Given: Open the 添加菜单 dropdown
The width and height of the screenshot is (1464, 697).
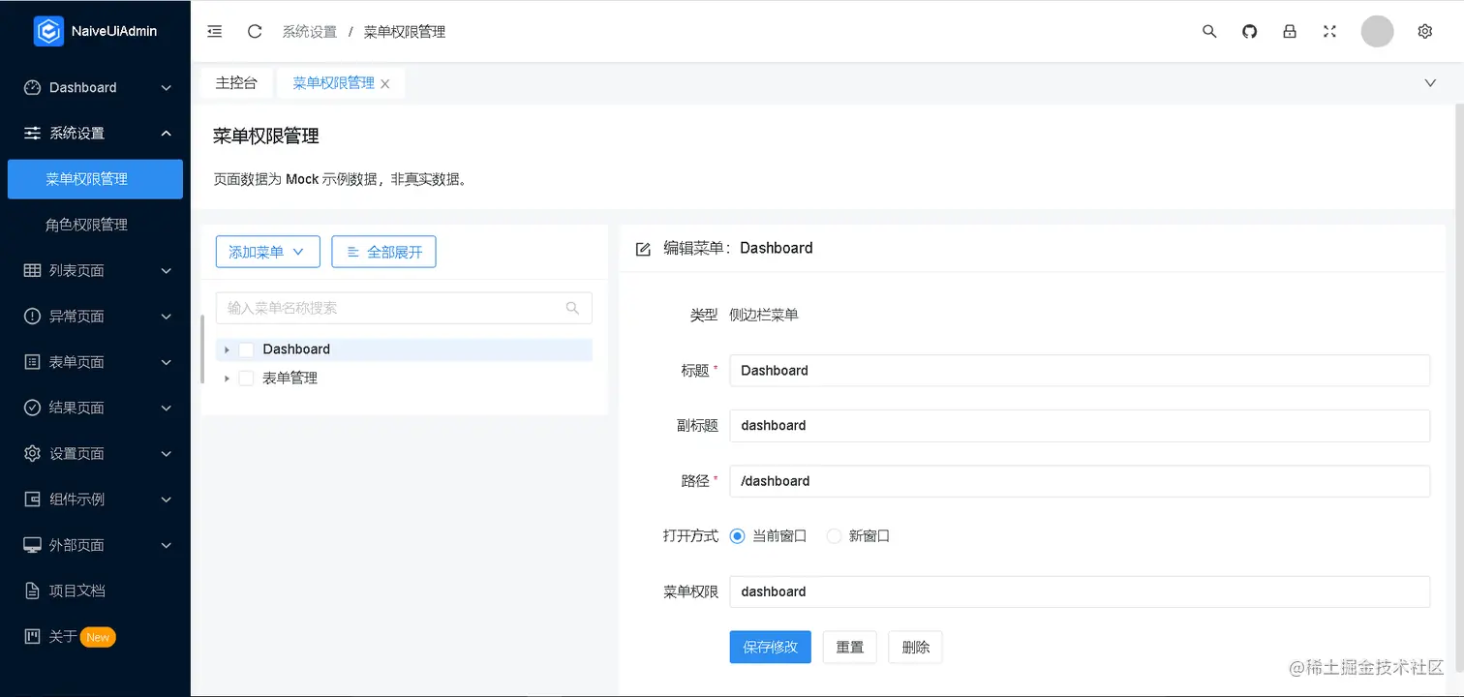Looking at the screenshot, I should coord(266,252).
